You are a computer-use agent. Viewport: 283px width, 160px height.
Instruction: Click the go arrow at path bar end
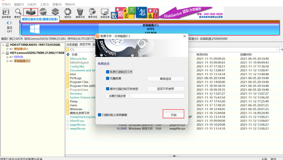tap(281, 49)
